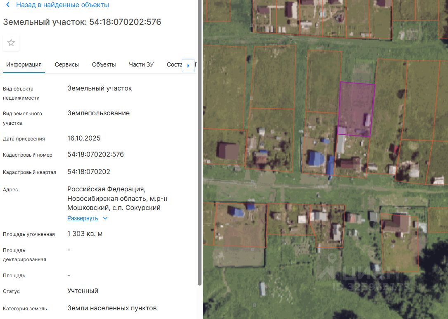The height and width of the screenshot is (319, 448).
Task: Go back via the arrow icon
Action: point(8,5)
